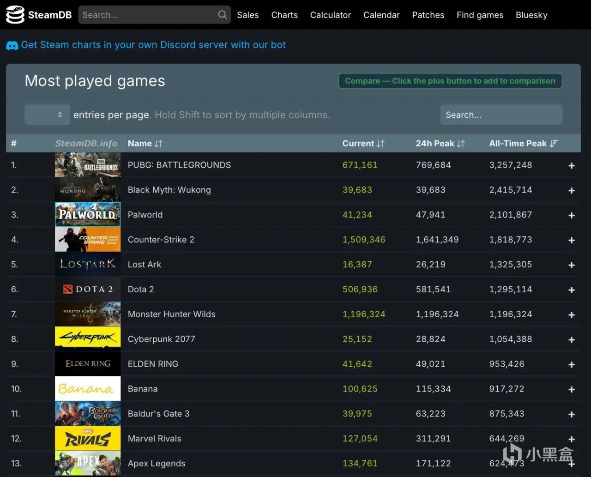Open PUBG: BATTLEGROUNDS game thumbnail

coord(88,165)
